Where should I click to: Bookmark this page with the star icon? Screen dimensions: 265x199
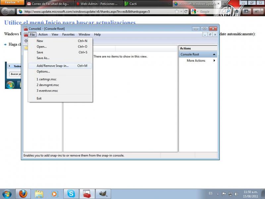[177, 12]
